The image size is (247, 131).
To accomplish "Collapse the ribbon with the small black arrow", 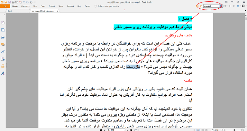I will click(246, 11).
